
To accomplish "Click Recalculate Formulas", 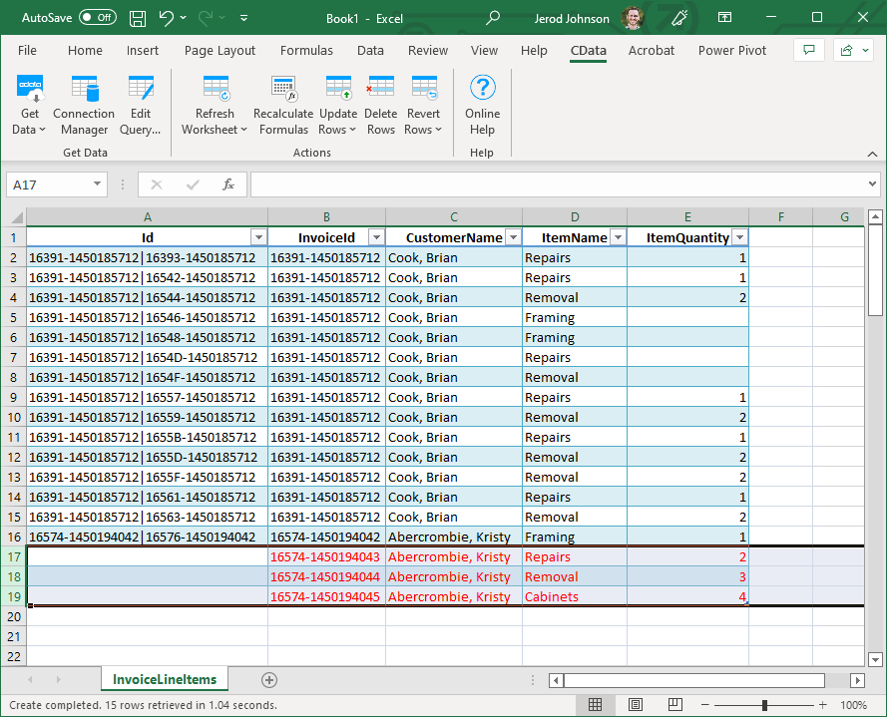I will click(283, 105).
